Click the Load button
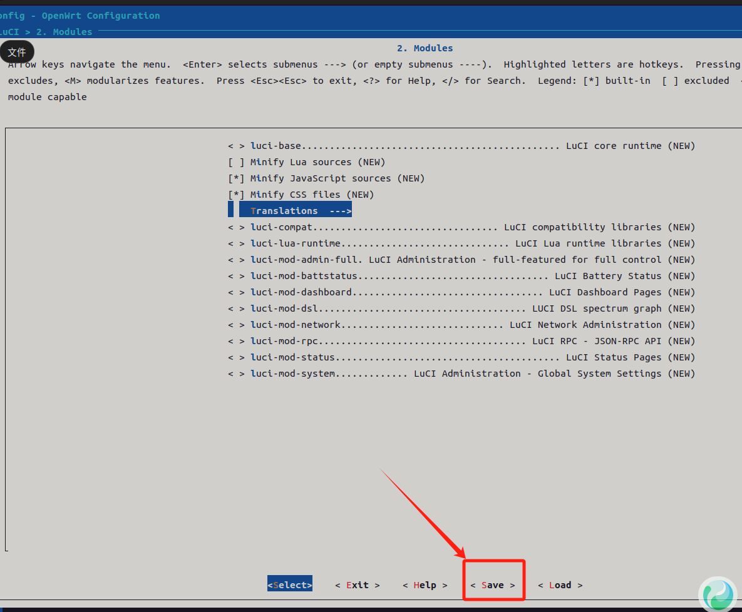Image resolution: width=742 pixels, height=612 pixels. [x=560, y=585]
